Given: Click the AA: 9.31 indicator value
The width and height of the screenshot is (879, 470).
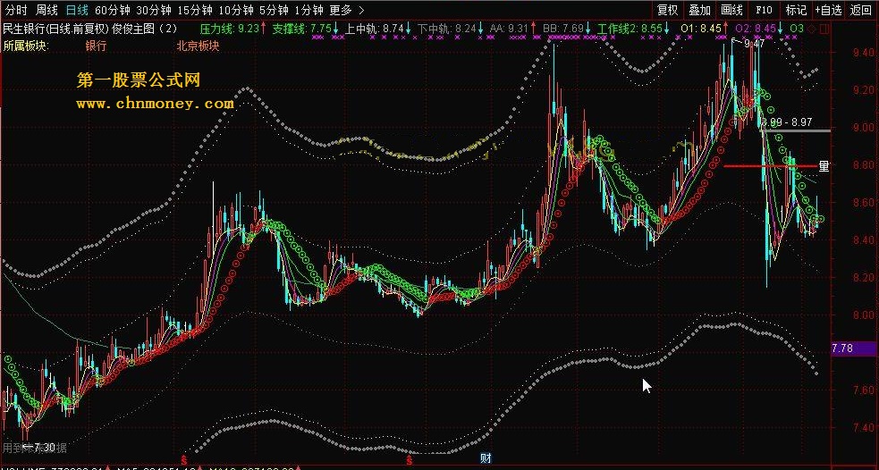Looking at the screenshot, I should click(x=509, y=28).
